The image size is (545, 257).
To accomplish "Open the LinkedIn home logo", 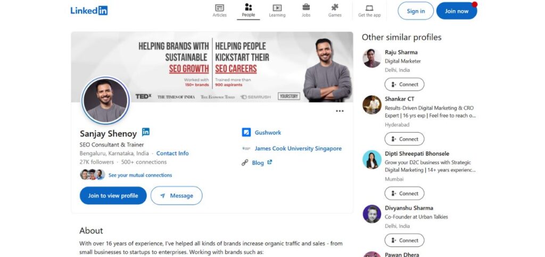I will click(89, 11).
